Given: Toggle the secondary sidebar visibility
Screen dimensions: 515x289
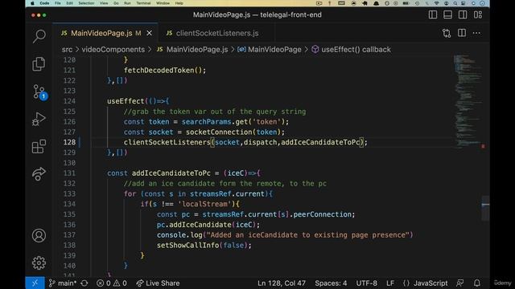Looking at the screenshot, I should [x=463, y=14].
